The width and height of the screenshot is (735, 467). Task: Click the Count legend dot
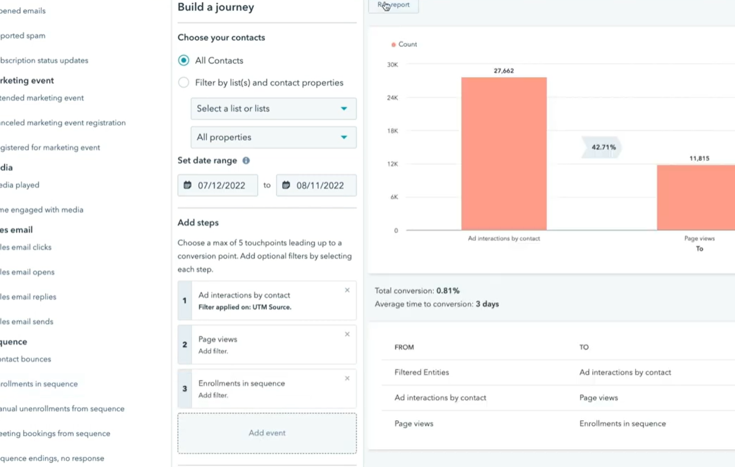coord(394,44)
